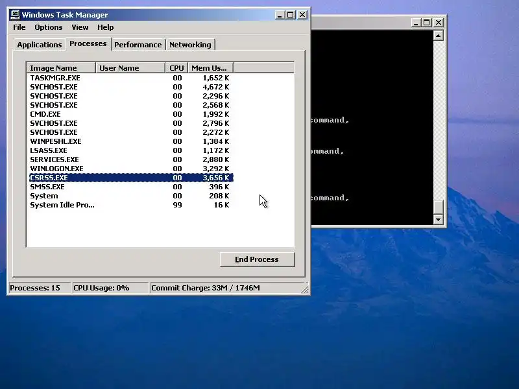
Task: Minimize the Windows Task Manager window
Action: [x=280, y=15]
